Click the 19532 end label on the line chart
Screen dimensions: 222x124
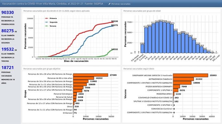(x=114, y=49)
